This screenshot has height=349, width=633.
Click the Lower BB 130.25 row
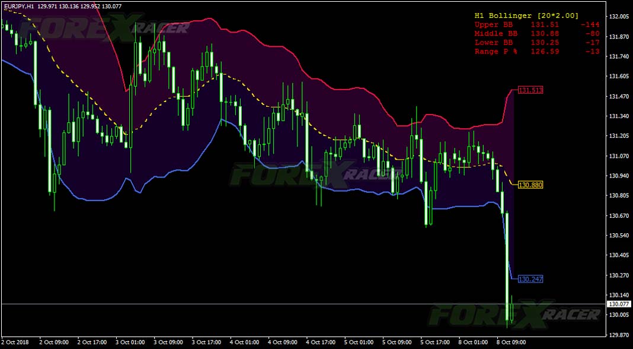coord(537,43)
